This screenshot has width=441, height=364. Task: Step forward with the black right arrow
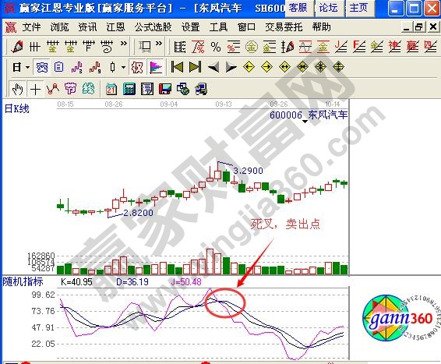[231, 67]
